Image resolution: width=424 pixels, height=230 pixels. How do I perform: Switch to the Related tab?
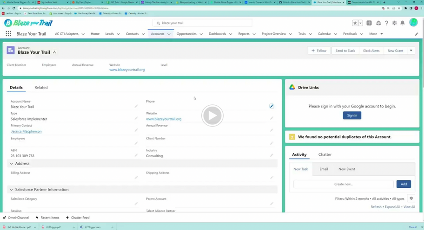pyautogui.click(x=41, y=87)
